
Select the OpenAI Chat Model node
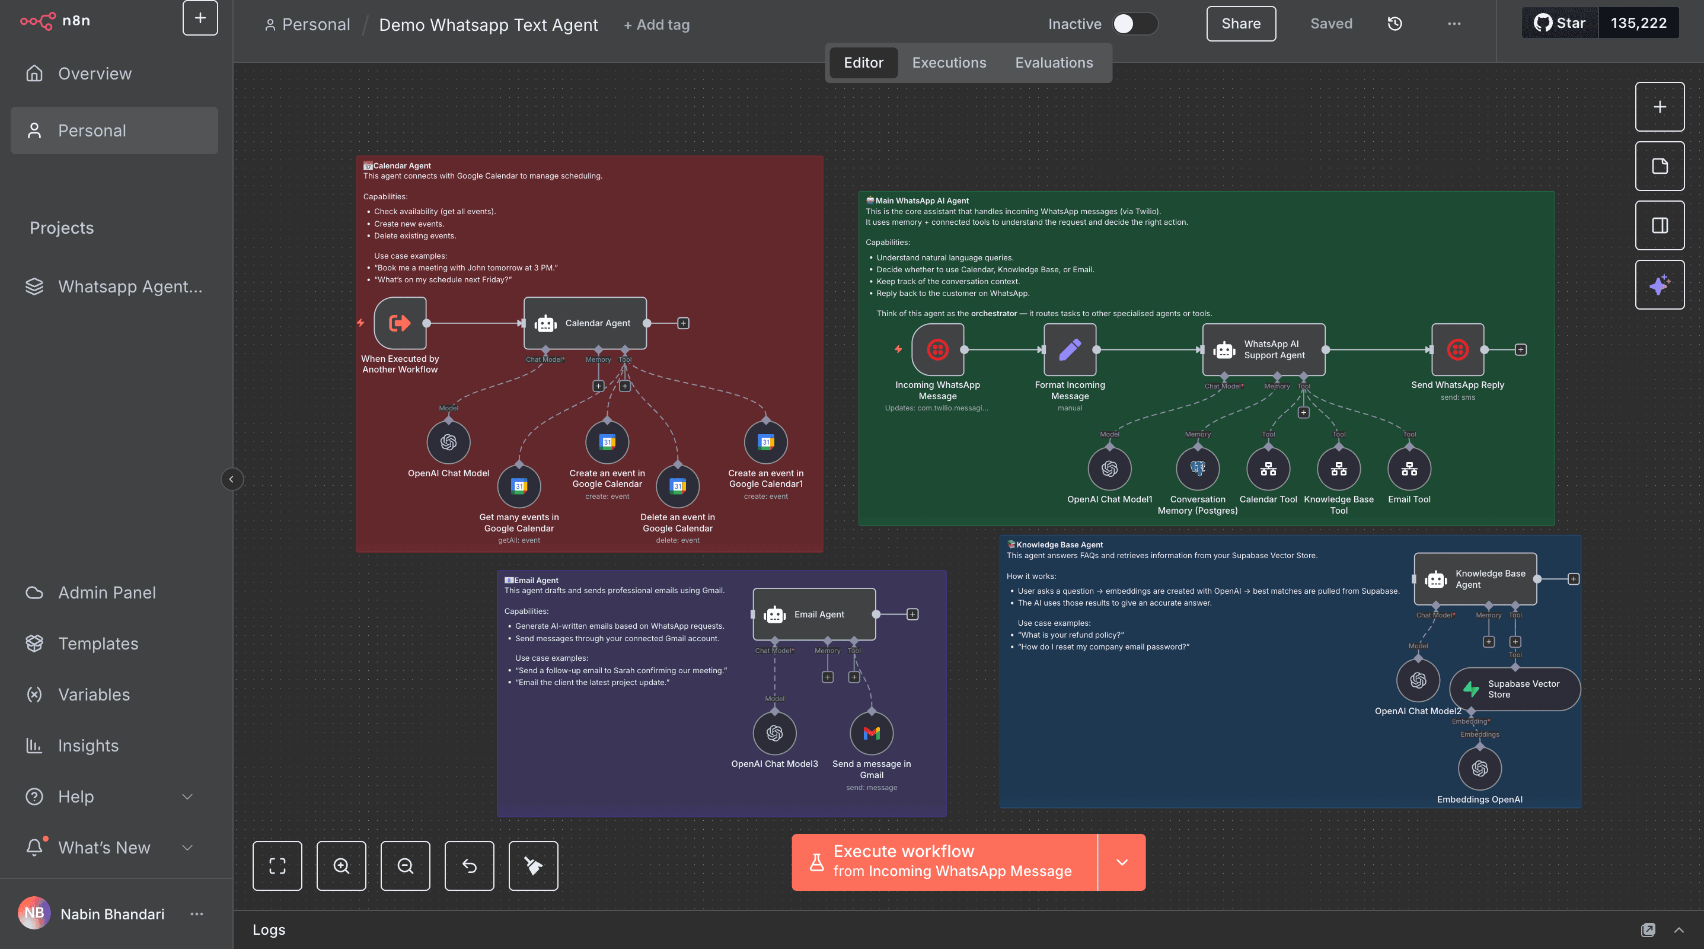coord(448,442)
